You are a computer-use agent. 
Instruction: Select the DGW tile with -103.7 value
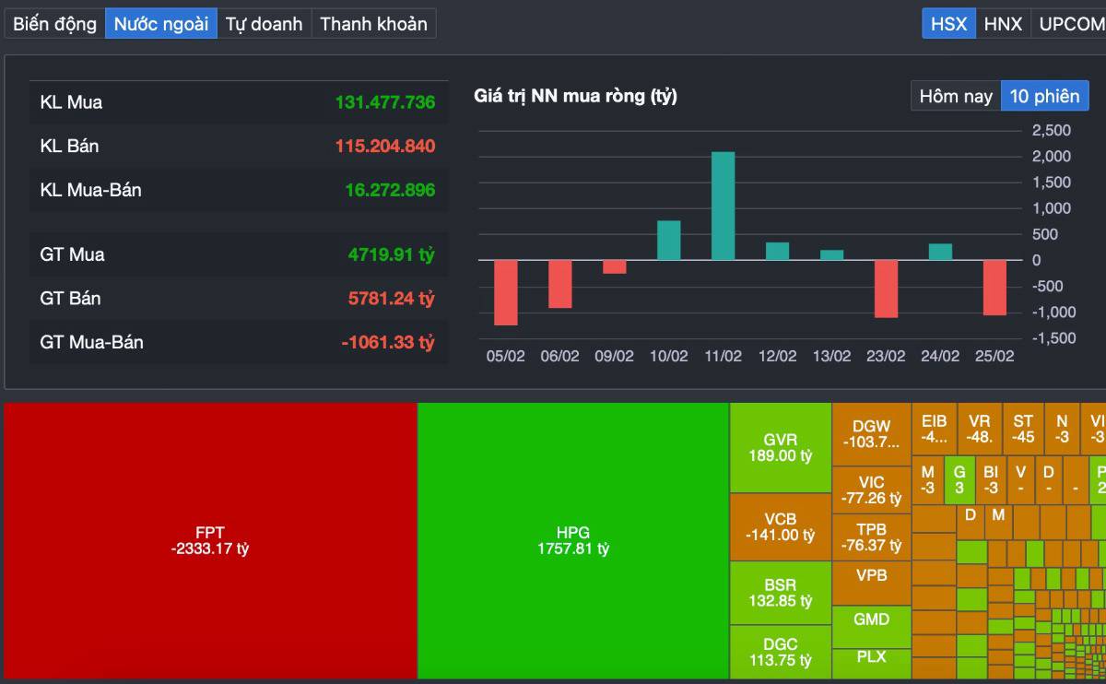(x=872, y=433)
